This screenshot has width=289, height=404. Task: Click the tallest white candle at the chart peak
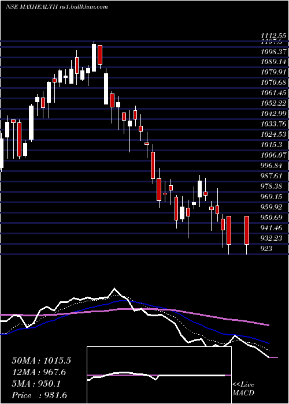[94, 58]
